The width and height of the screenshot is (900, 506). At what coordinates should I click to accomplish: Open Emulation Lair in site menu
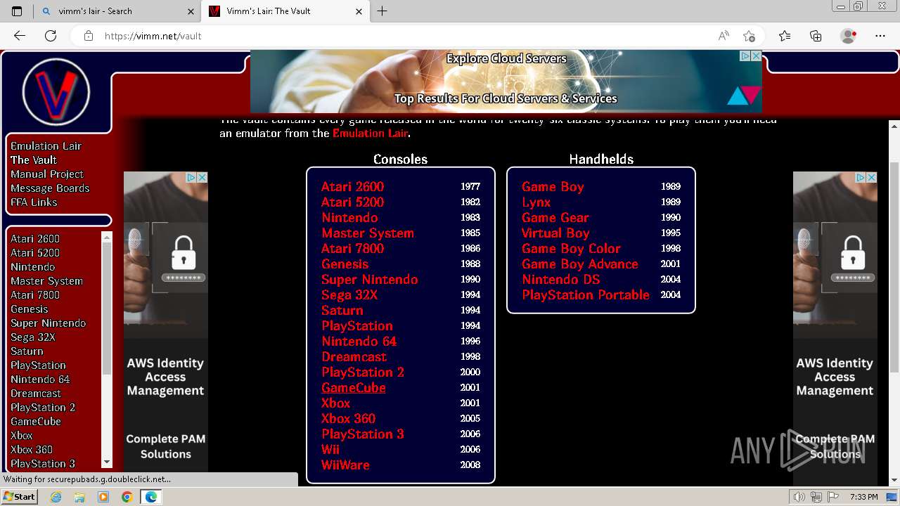pos(46,146)
